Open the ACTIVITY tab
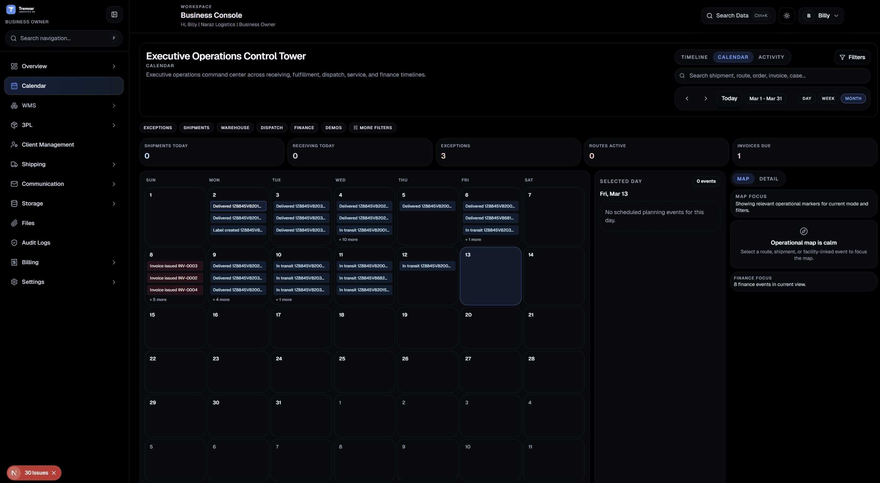This screenshot has height=483, width=880. (x=772, y=57)
